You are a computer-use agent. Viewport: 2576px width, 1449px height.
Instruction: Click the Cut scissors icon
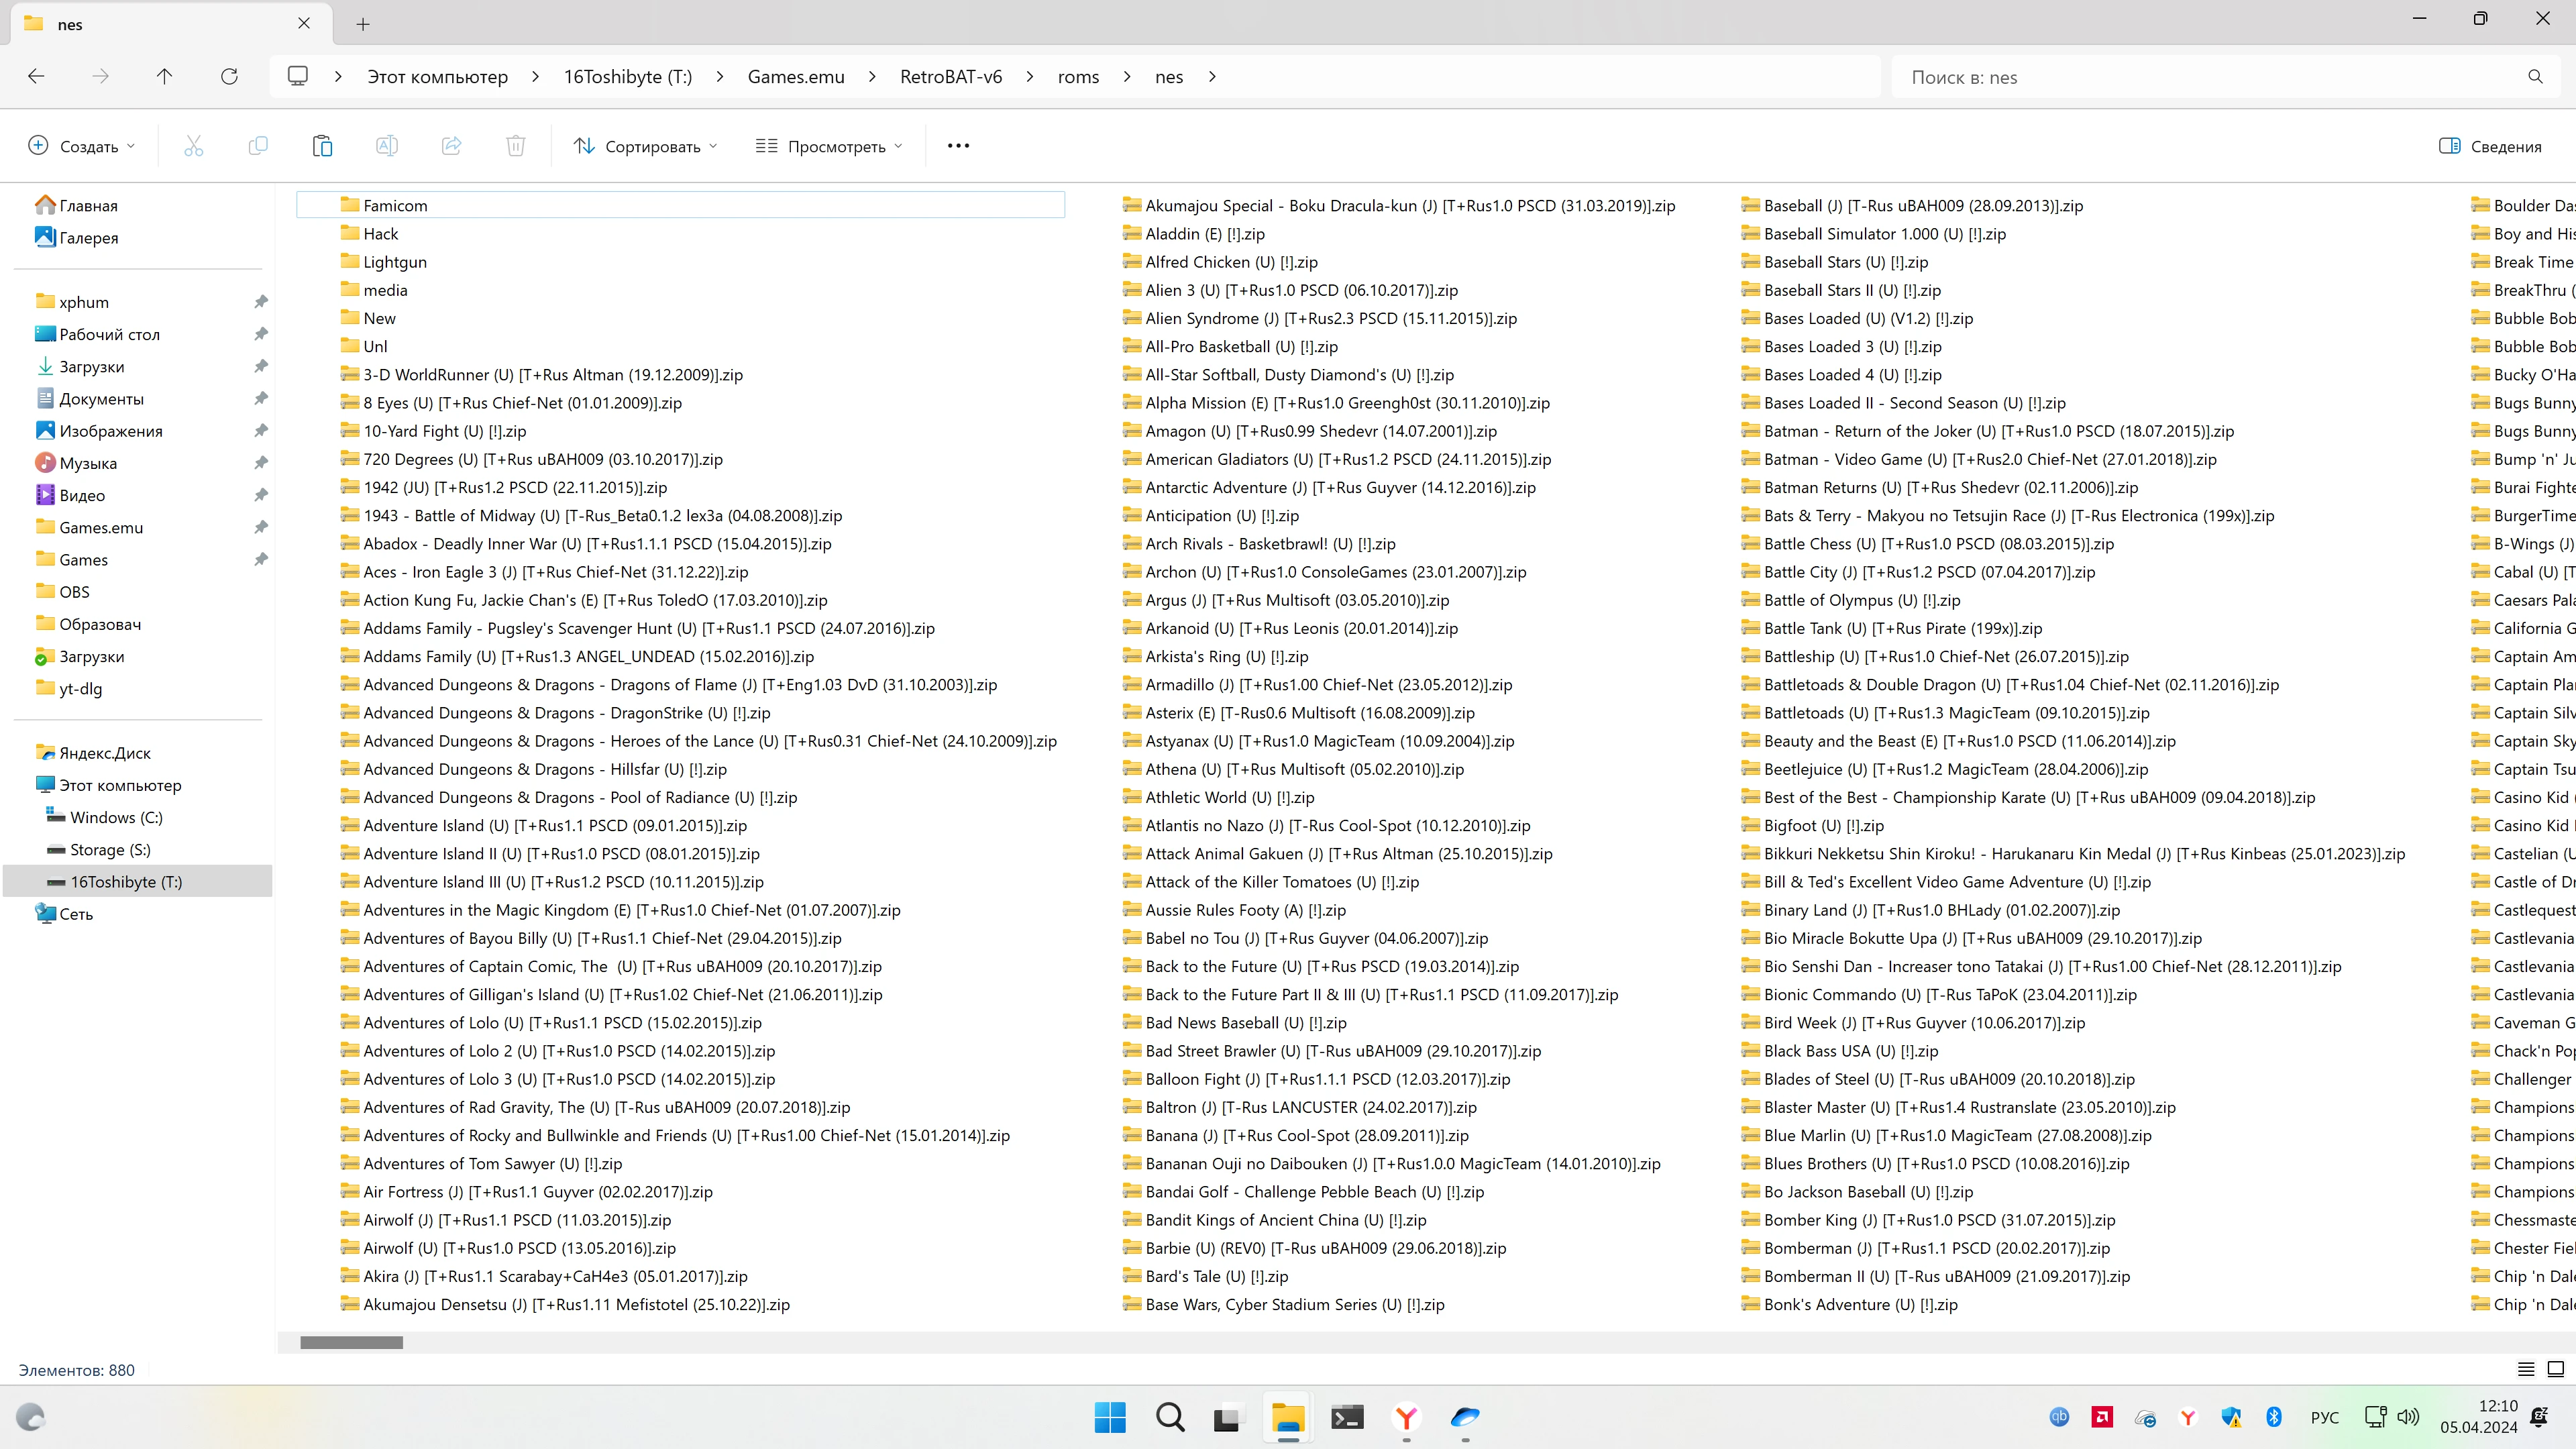(194, 146)
